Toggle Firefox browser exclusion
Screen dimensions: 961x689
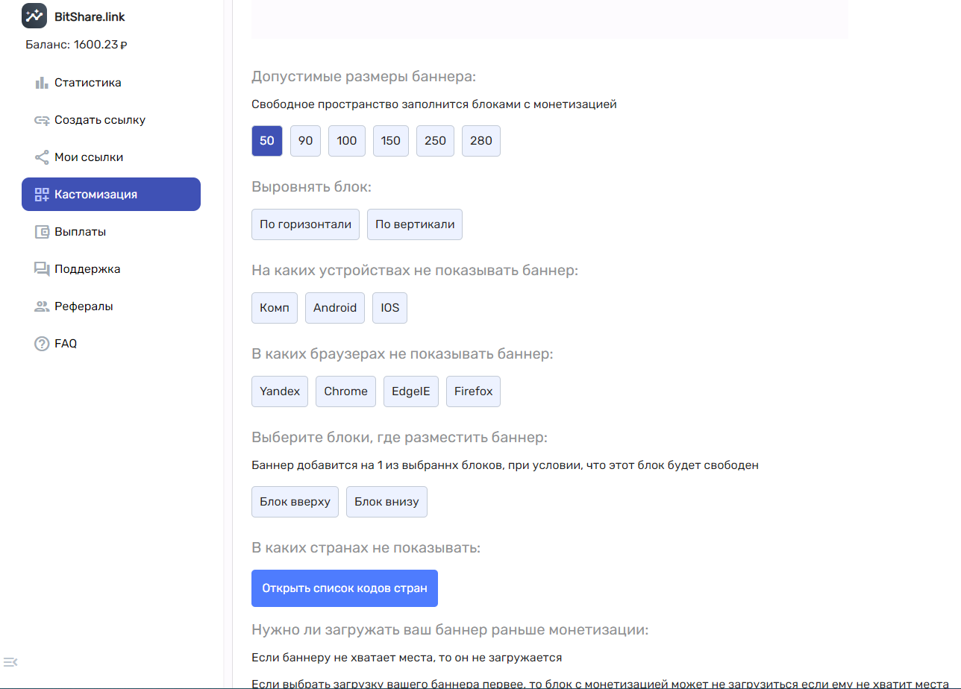(473, 391)
